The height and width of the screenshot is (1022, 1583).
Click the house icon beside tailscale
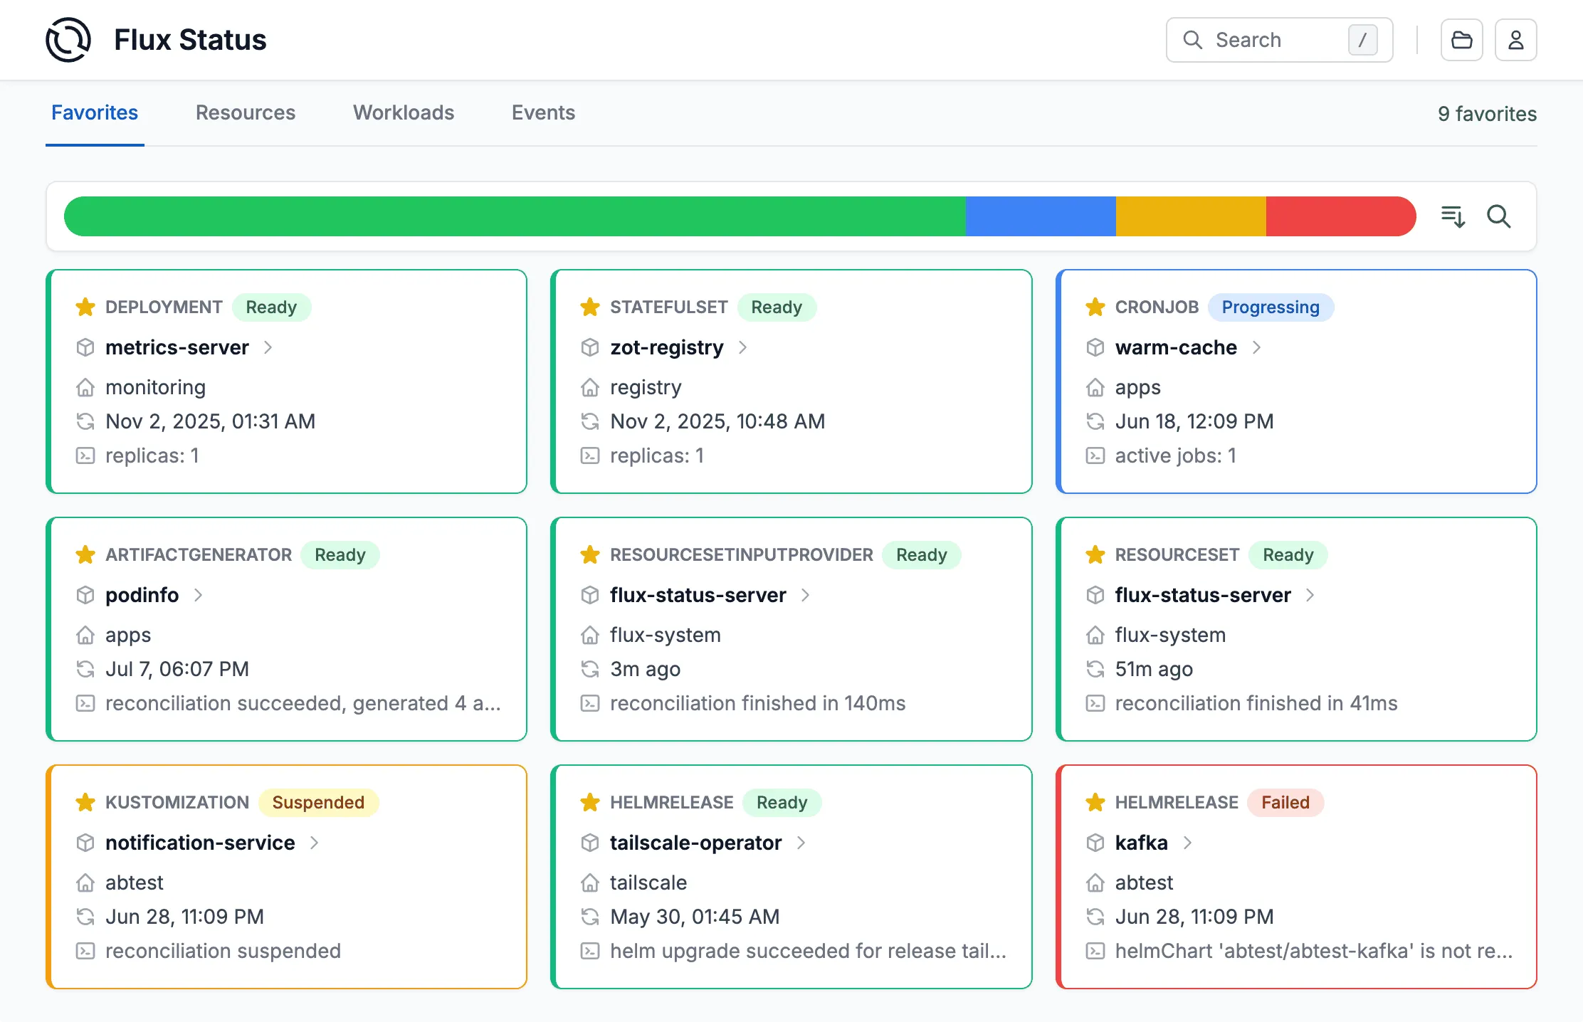point(590,883)
